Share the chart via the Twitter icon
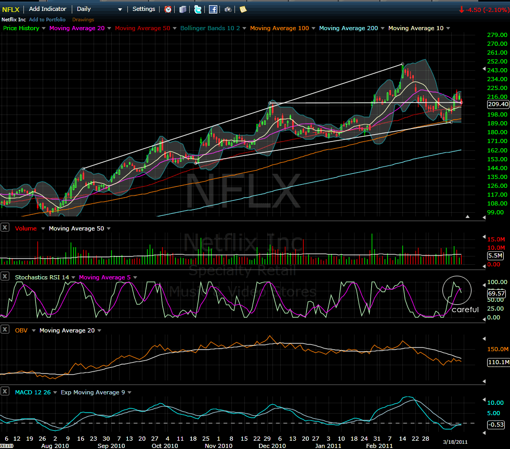Screen dimensions: 510x449 pyautogui.click(x=198, y=9)
